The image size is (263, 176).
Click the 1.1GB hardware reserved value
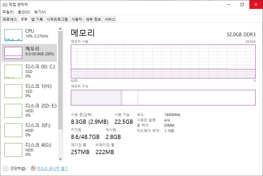169,131
